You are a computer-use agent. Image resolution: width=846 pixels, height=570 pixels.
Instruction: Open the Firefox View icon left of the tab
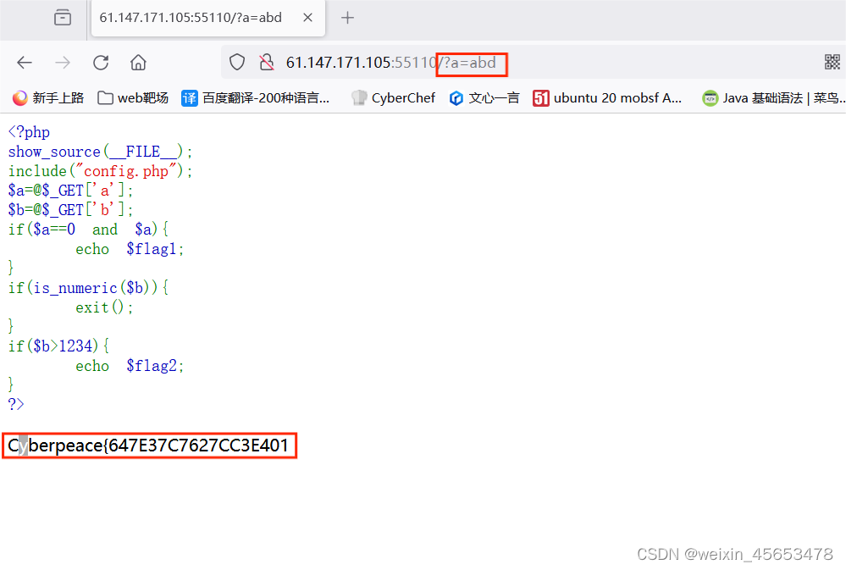(x=63, y=18)
